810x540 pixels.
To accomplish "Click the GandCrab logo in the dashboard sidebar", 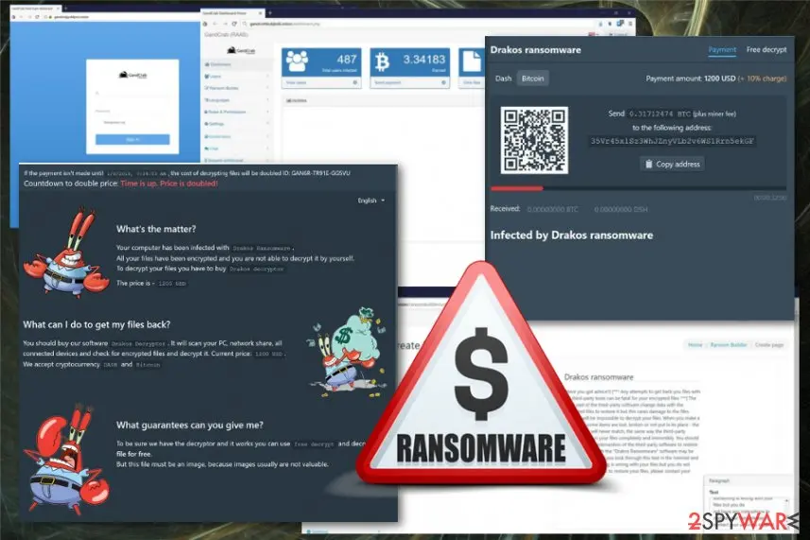I will tap(241, 51).
